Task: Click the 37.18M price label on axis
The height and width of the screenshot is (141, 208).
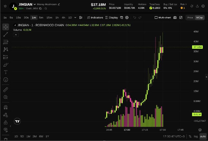Action: (x=197, y=47)
